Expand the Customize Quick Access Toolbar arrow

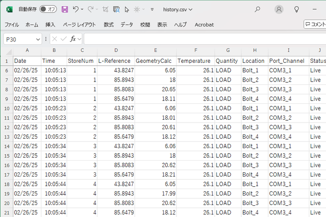152,9
